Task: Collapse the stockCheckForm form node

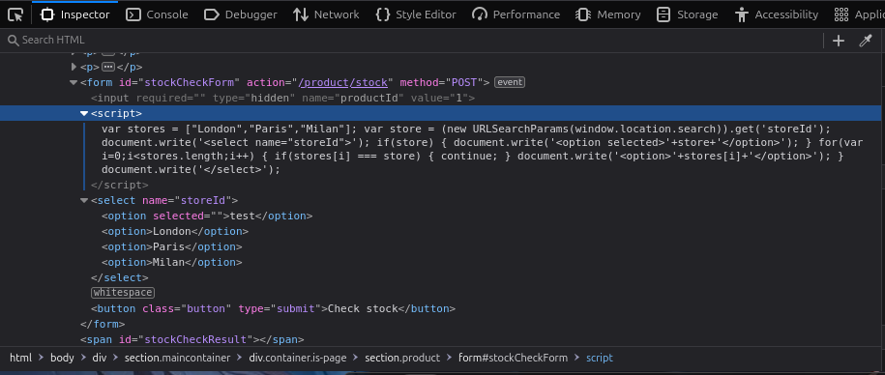Action: tap(74, 83)
